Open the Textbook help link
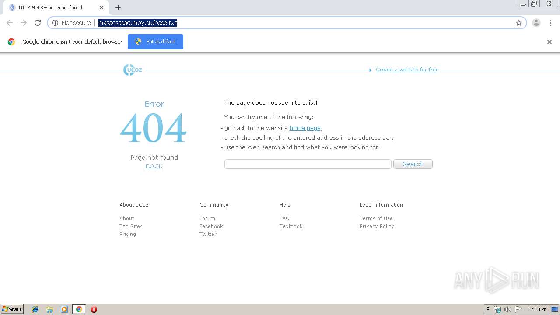Image resolution: width=560 pixels, height=315 pixels. tap(291, 226)
